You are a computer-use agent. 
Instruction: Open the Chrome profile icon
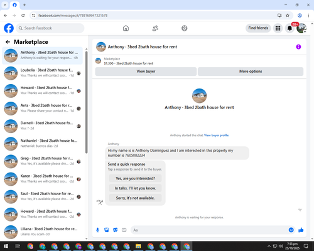[300, 16]
